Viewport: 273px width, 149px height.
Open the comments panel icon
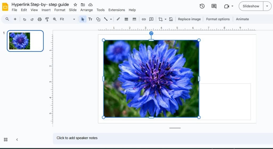pos(214,6)
